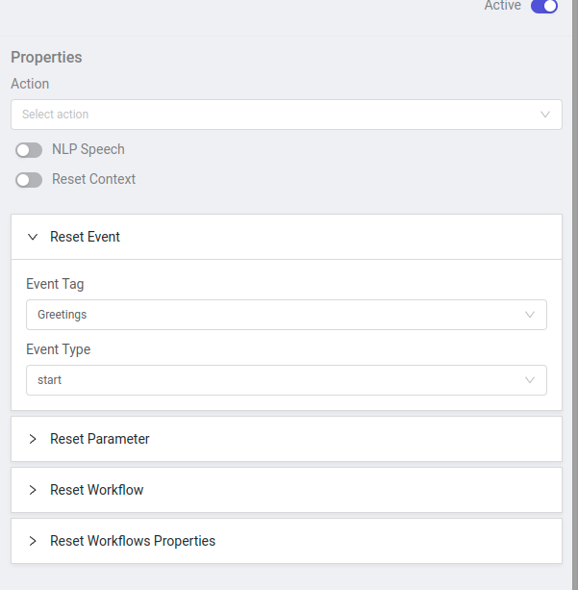Expand the Reset Parameter section
The height and width of the screenshot is (590, 578).
pos(287,439)
